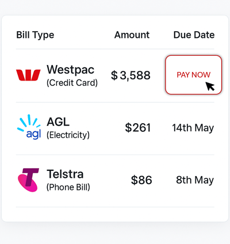Select the AGL bill name
230x244 pixels.
tap(58, 121)
